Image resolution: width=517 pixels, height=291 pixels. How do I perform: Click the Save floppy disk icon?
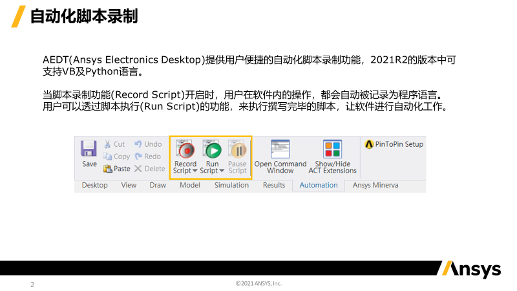(x=89, y=149)
